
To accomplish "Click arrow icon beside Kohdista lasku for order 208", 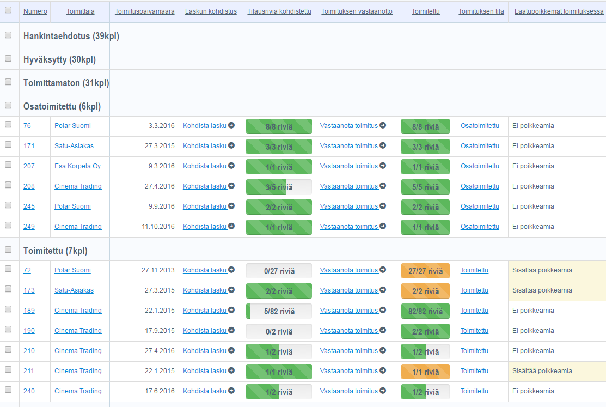I will tap(231, 186).
